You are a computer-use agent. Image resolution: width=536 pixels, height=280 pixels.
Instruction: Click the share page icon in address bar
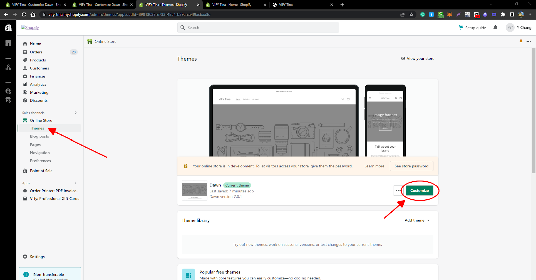tap(402, 14)
